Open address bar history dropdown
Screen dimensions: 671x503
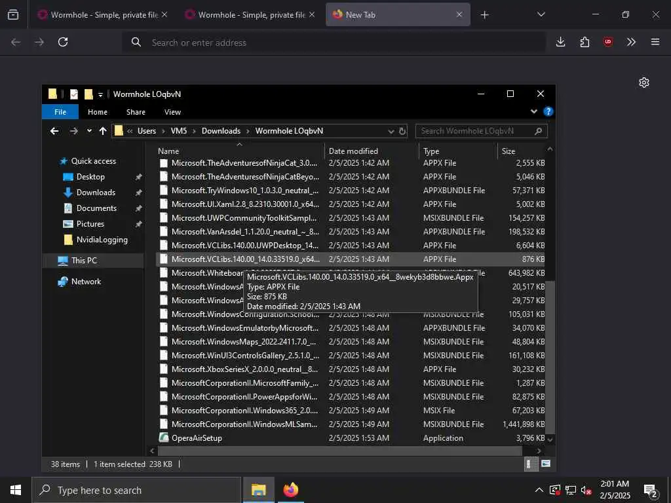[391, 131]
